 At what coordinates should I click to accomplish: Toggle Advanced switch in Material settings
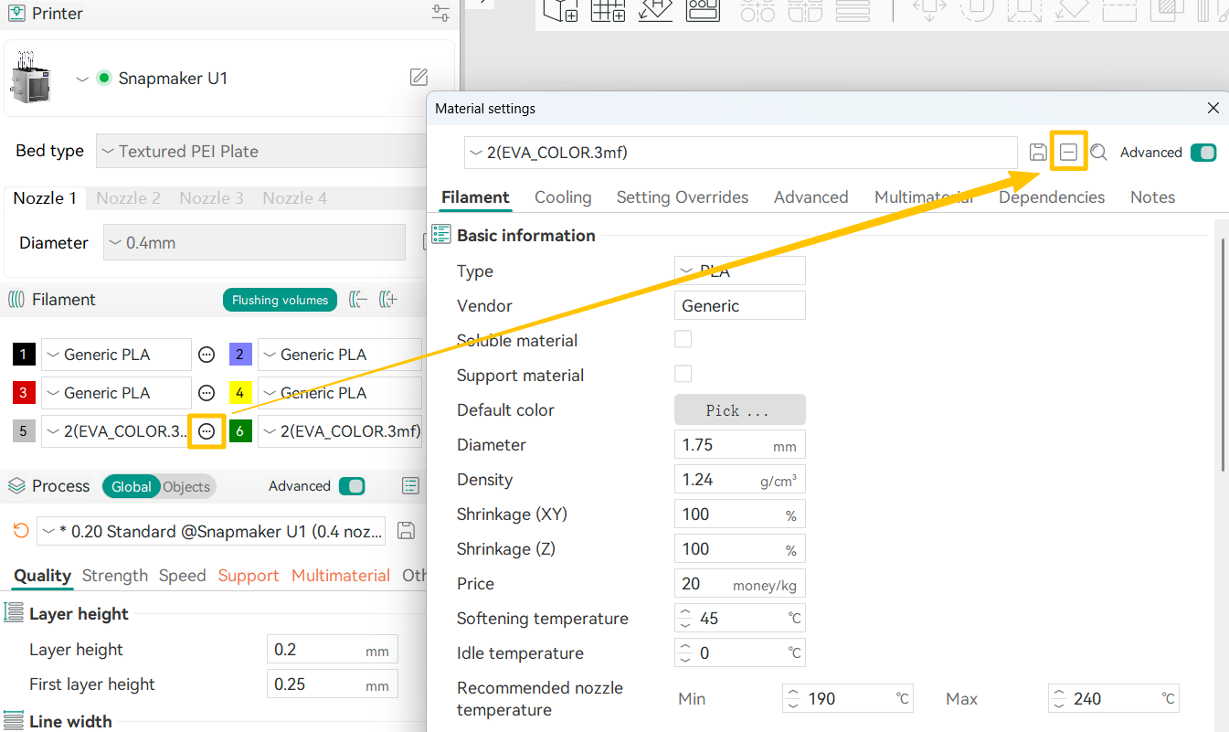pyautogui.click(x=1203, y=153)
